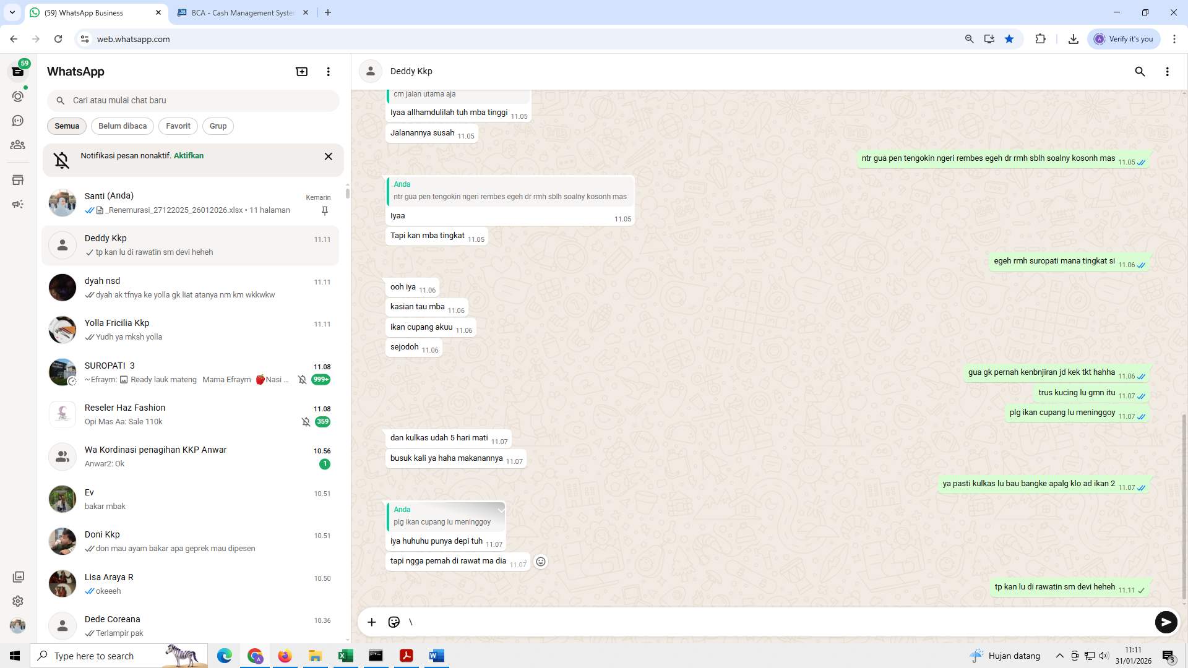Start a new chat with the plus icon

pyautogui.click(x=301, y=71)
